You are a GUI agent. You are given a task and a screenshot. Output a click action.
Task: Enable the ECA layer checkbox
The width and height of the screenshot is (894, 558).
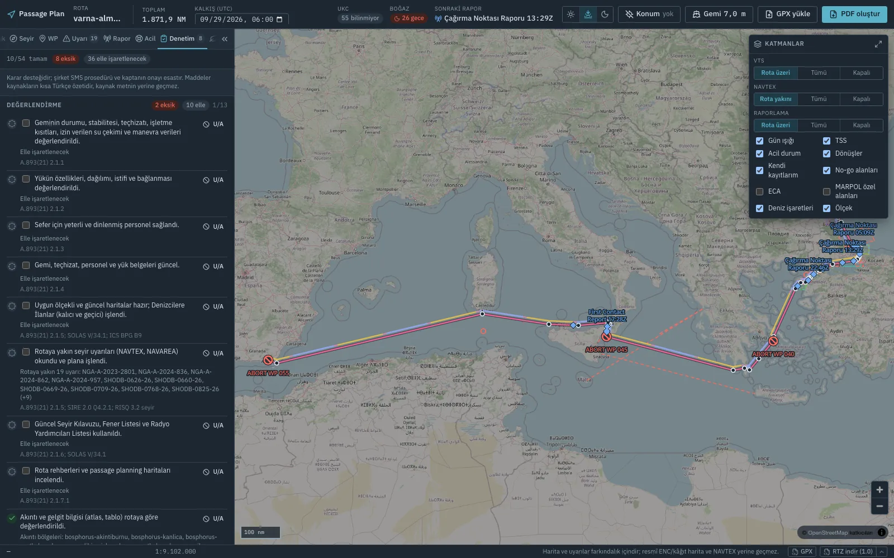(759, 191)
